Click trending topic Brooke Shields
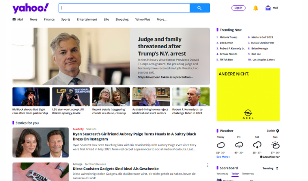 point(228,54)
